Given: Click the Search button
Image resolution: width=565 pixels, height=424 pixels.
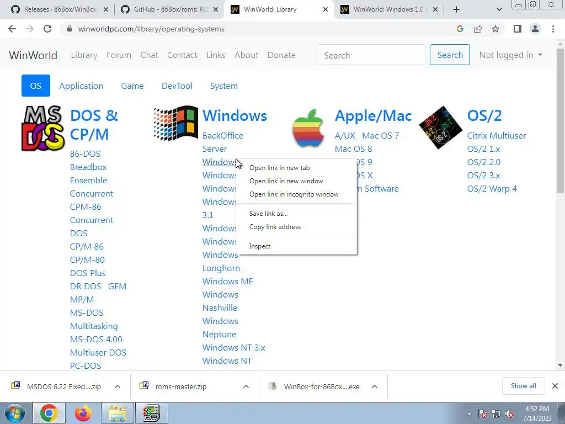Looking at the screenshot, I should tap(450, 55).
